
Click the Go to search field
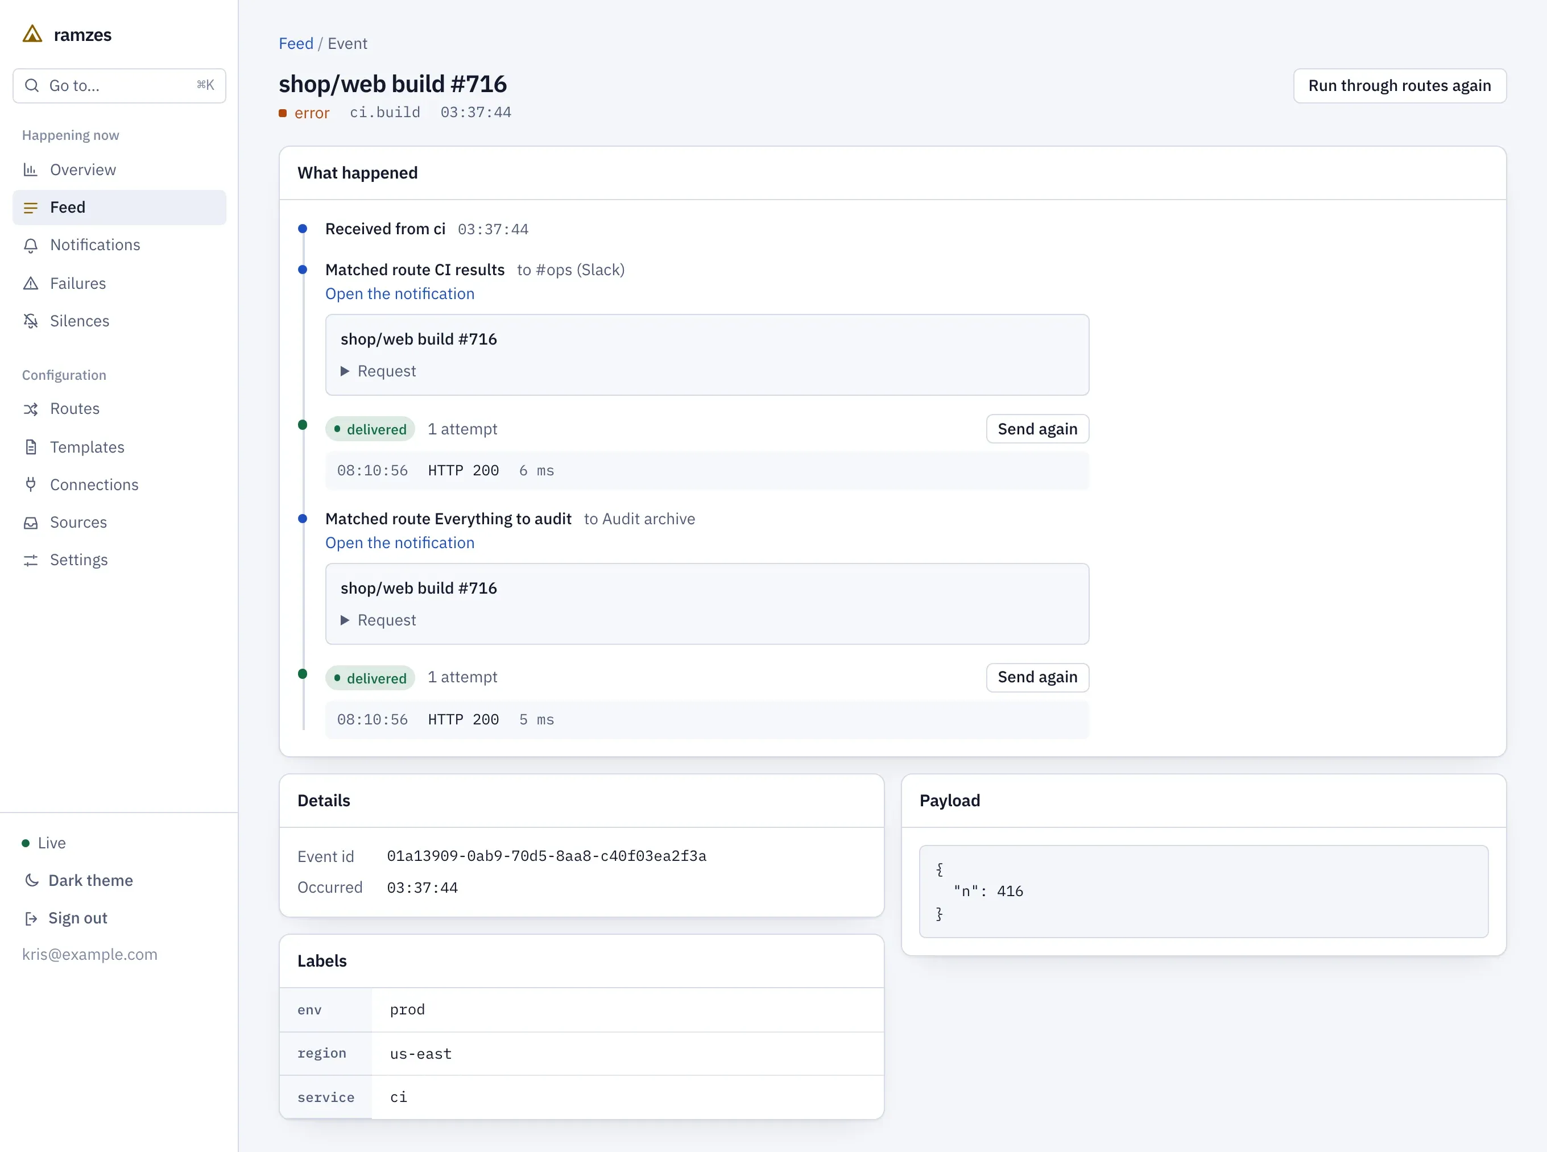119,86
